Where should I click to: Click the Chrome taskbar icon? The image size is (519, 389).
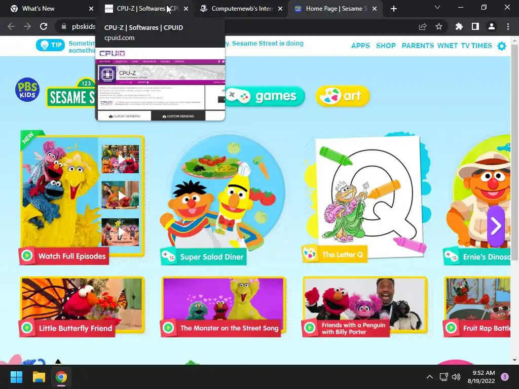(61, 377)
